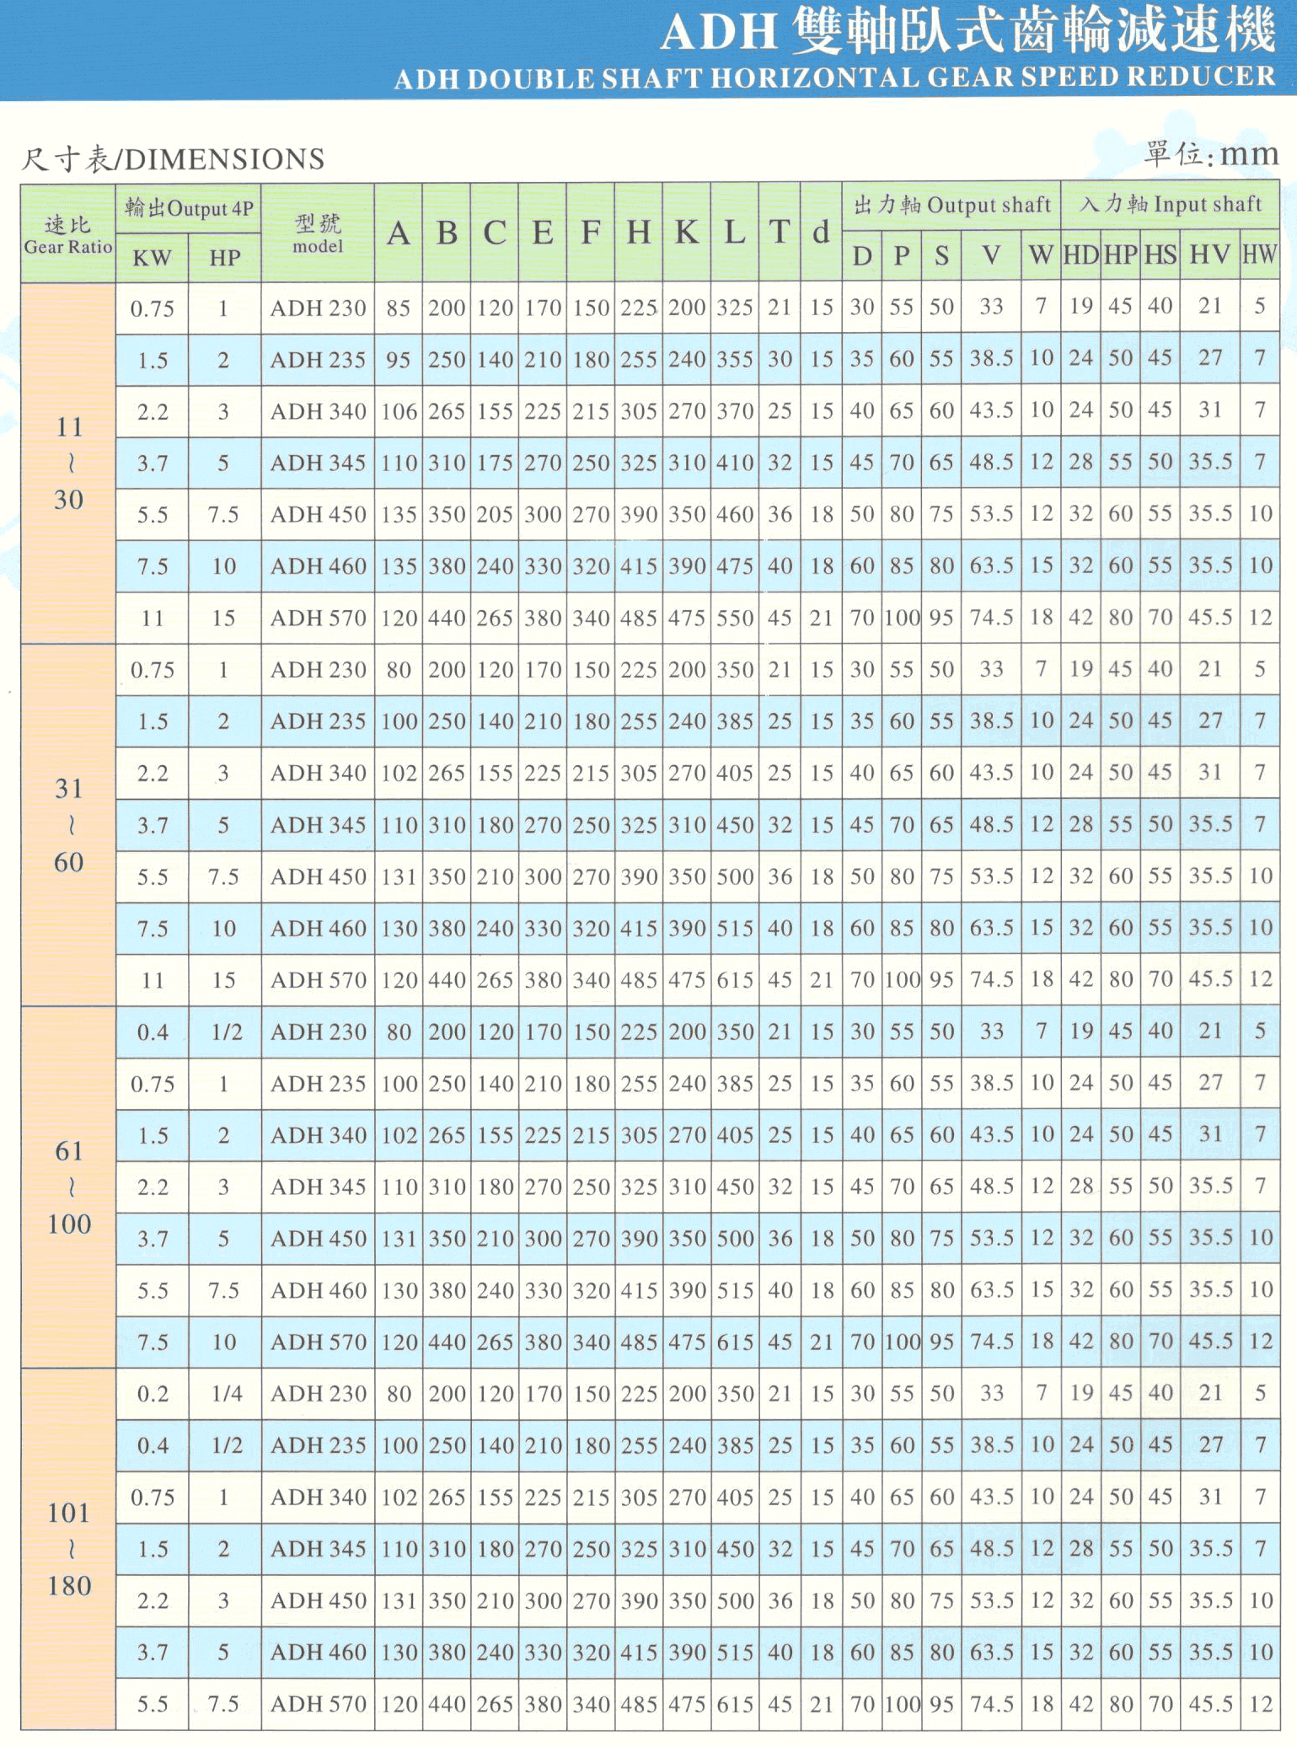This screenshot has height=1747, width=1297.
Task: Select the A value 106 for ADH 340
Action: (399, 411)
